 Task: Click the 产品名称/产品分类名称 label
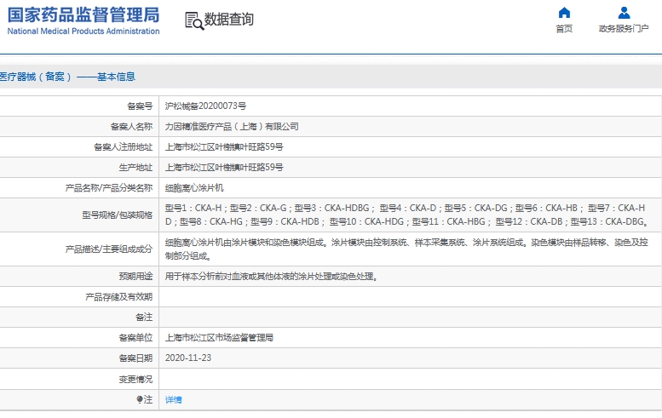pos(108,187)
